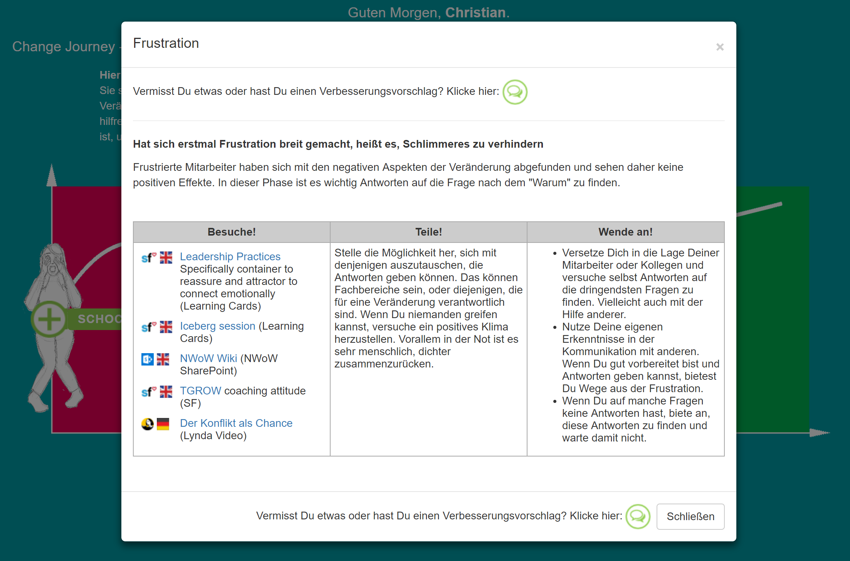This screenshot has height=561, width=850.
Task: Click the sf icon beside TGROW
Action: coord(148,392)
